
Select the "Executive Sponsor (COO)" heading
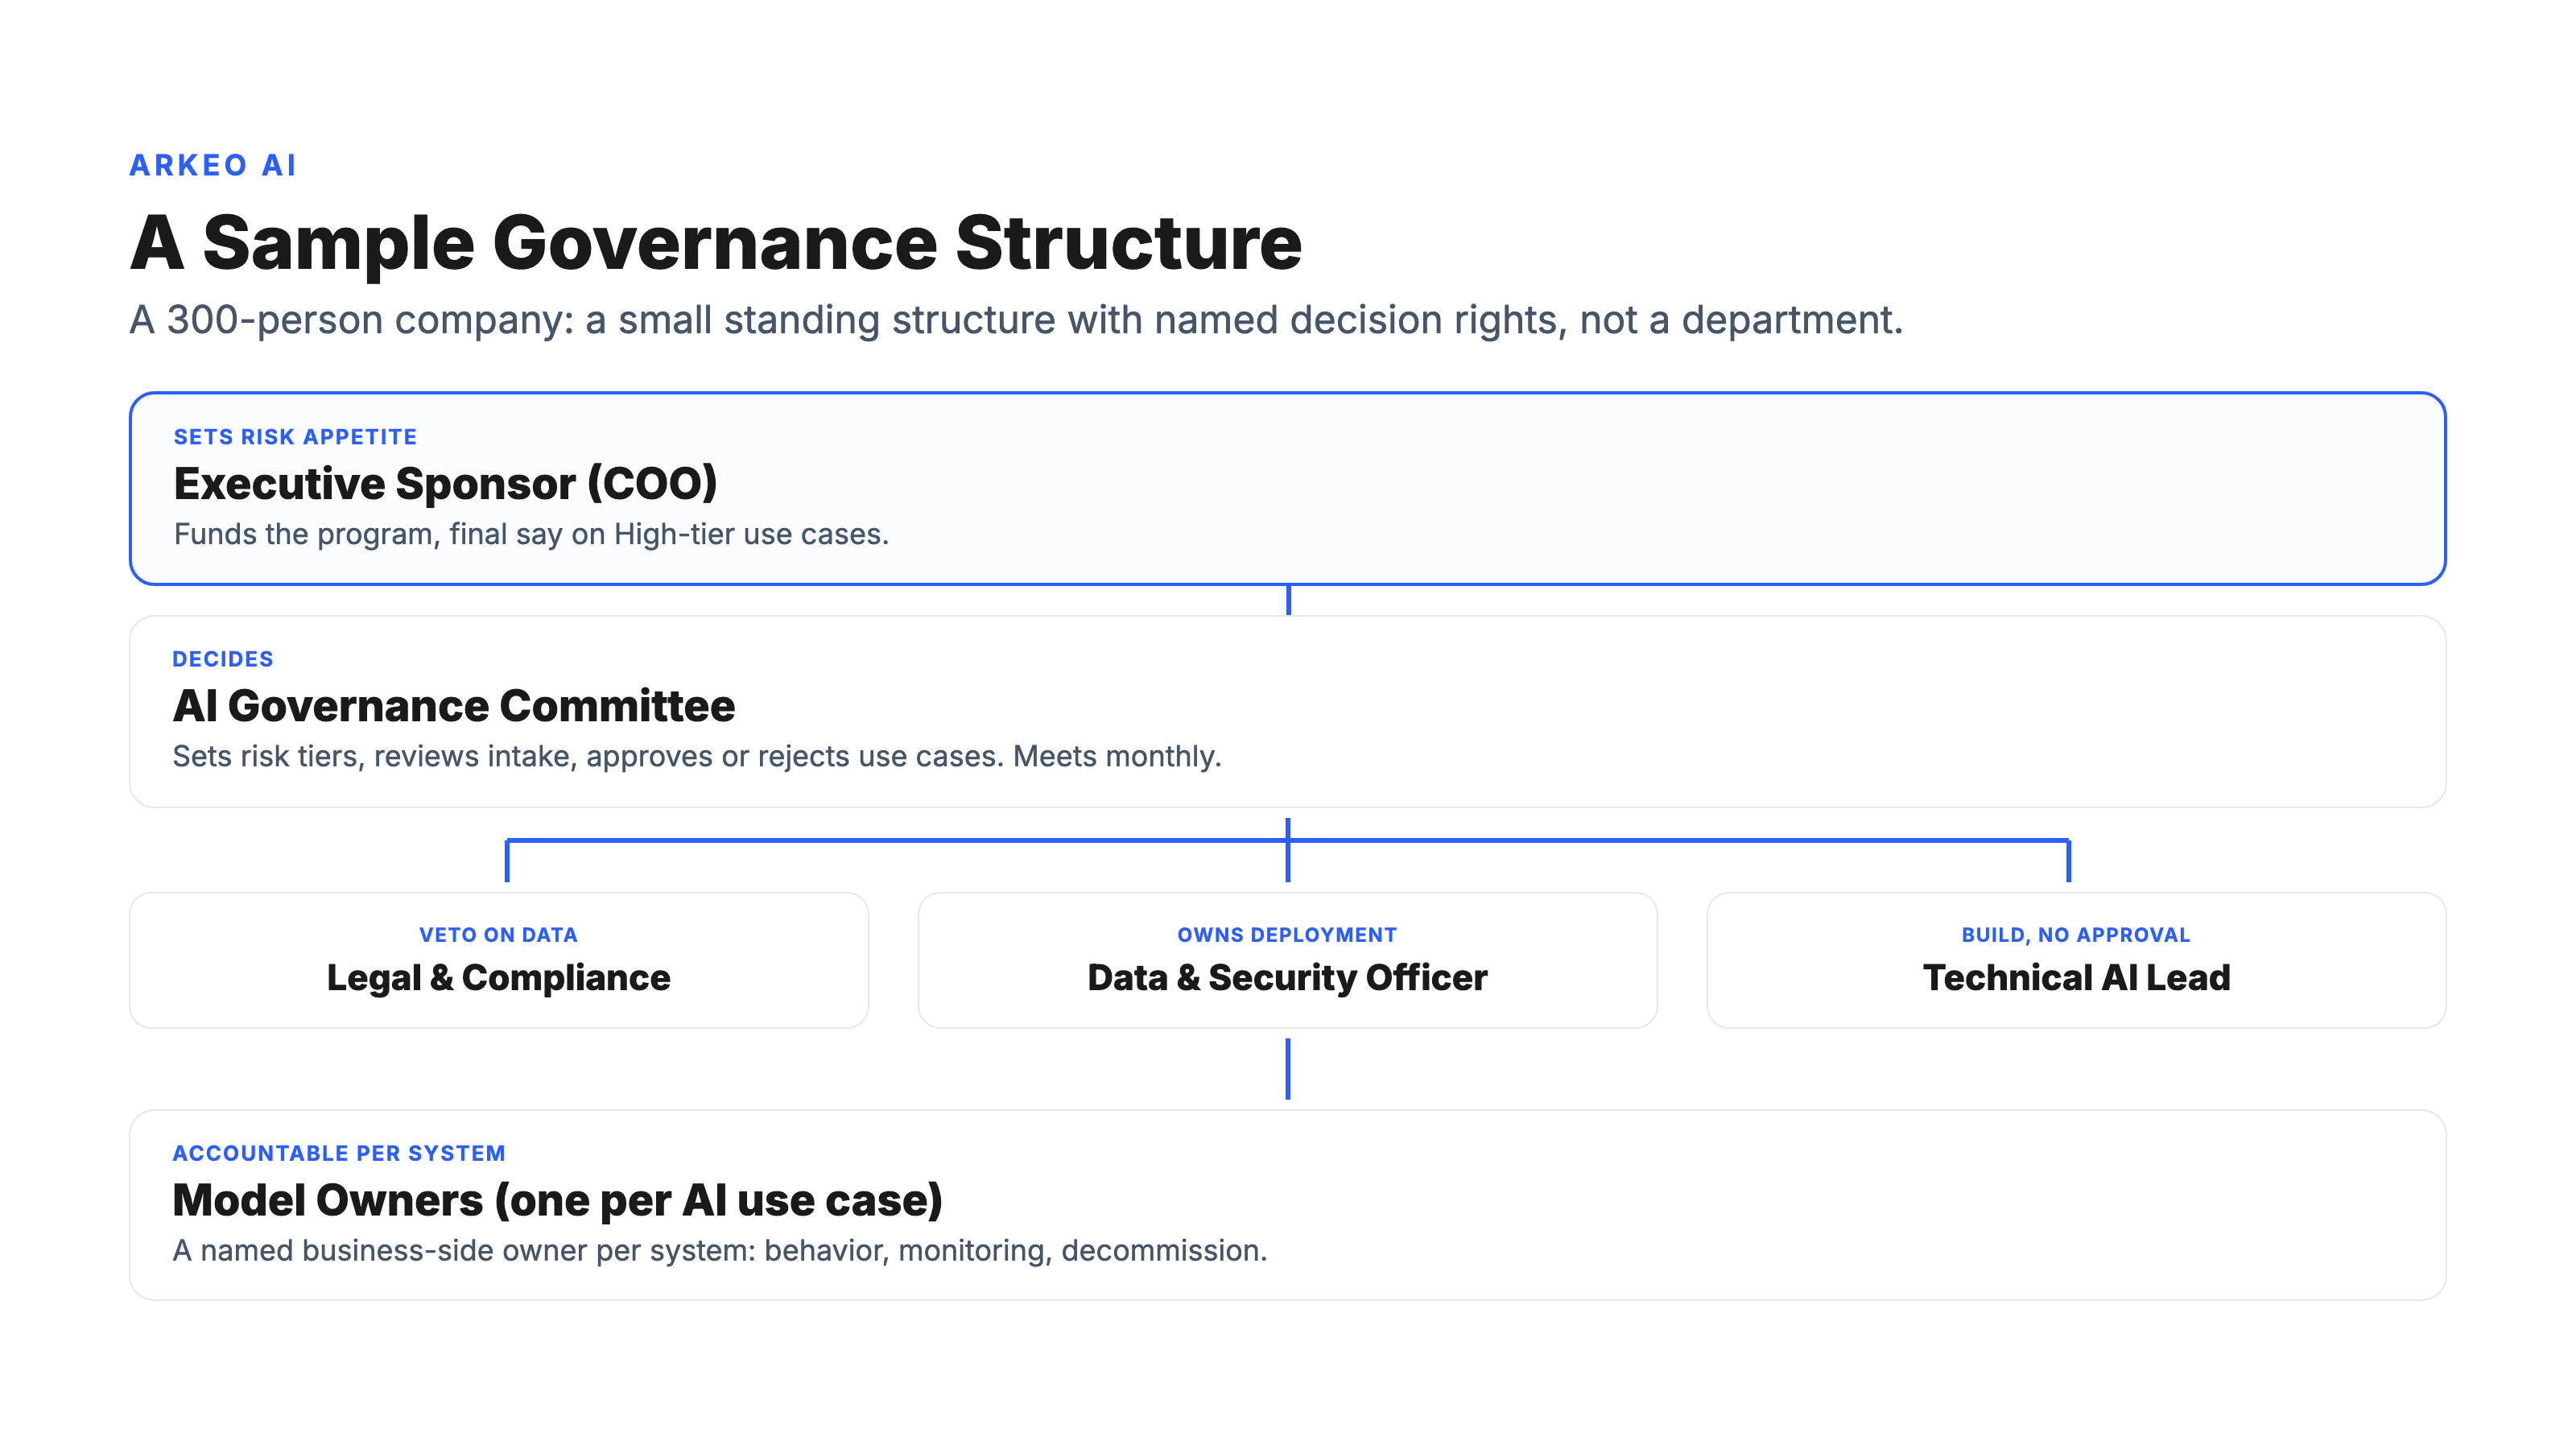coord(446,484)
